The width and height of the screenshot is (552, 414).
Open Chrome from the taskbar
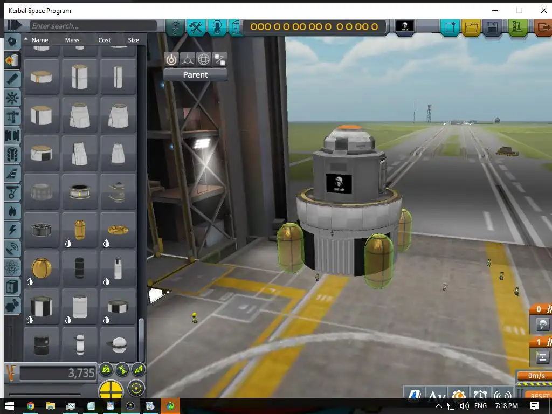(x=31, y=406)
